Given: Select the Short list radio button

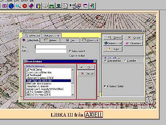Looking at the screenshot, I should [125, 61].
